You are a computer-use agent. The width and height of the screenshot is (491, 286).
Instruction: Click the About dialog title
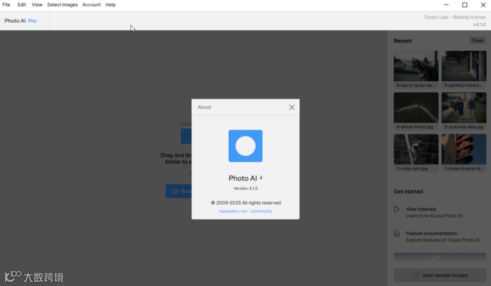[x=204, y=107]
